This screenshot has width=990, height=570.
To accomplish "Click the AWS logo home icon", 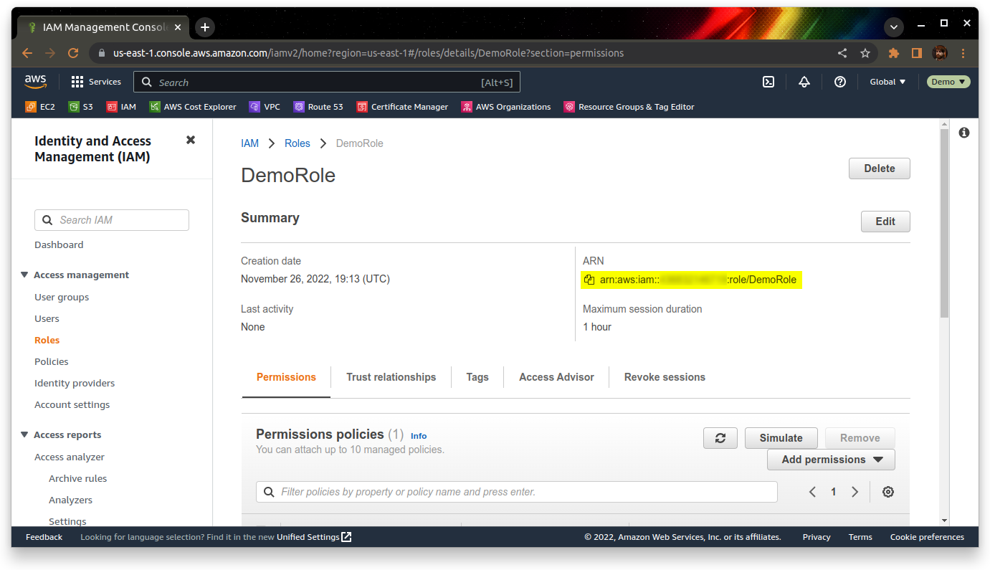I will click(36, 82).
